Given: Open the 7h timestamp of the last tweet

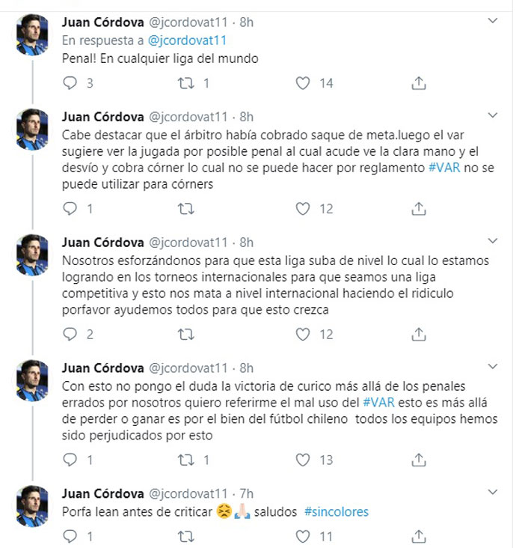Looking at the screenshot, I should pyautogui.click(x=245, y=493).
